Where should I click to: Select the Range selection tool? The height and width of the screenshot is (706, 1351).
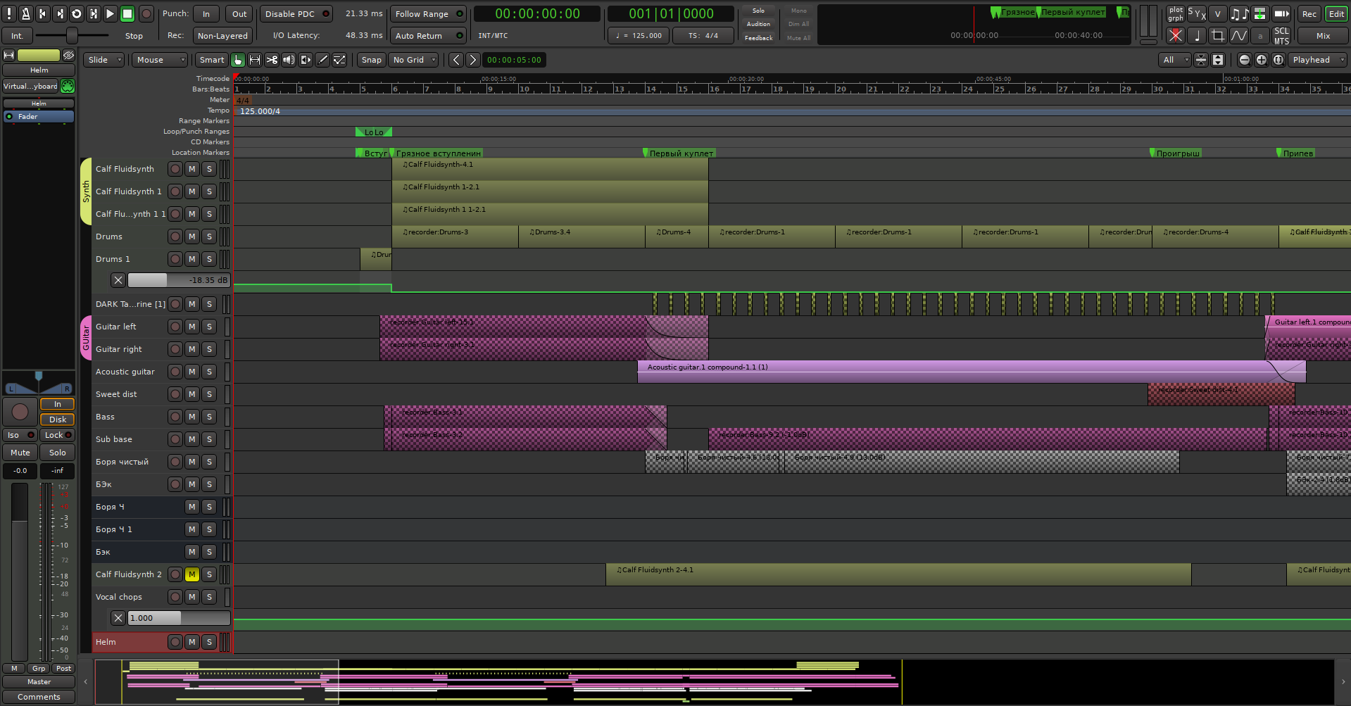255,60
